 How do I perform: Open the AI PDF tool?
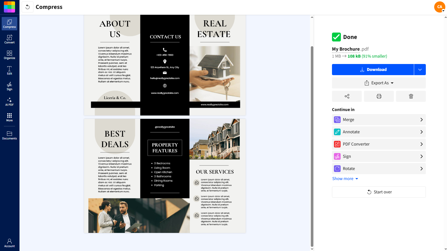click(x=9, y=101)
